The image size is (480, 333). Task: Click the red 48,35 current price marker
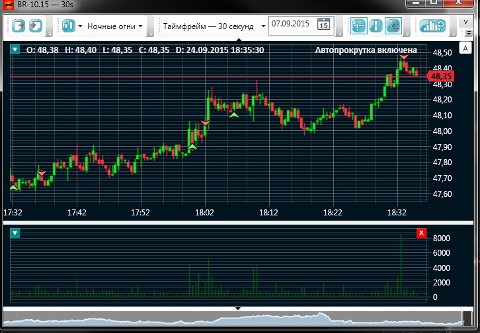(440, 76)
